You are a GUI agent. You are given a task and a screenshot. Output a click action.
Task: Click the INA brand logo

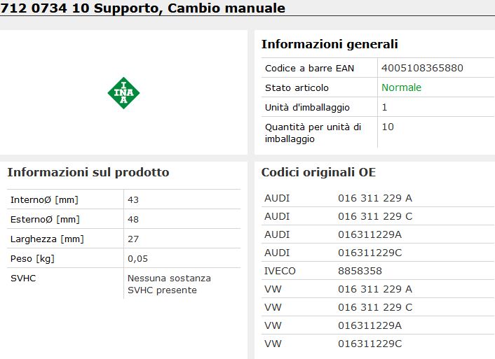[123, 93]
